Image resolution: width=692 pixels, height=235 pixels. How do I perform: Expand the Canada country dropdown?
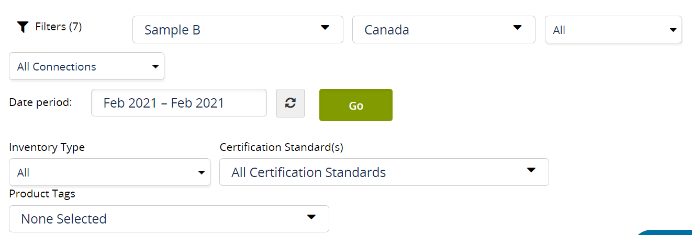[x=443, y=30]
